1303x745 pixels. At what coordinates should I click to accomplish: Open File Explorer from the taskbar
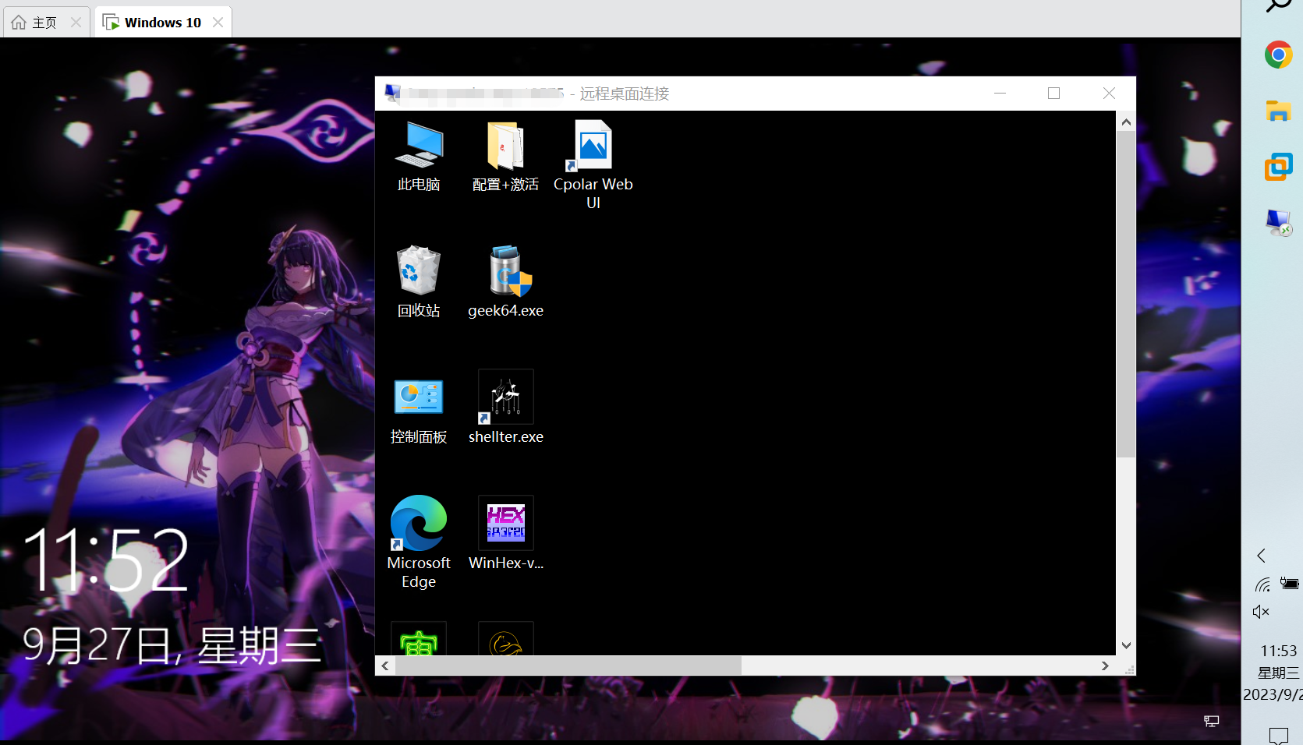click(x=1279, y=111)
